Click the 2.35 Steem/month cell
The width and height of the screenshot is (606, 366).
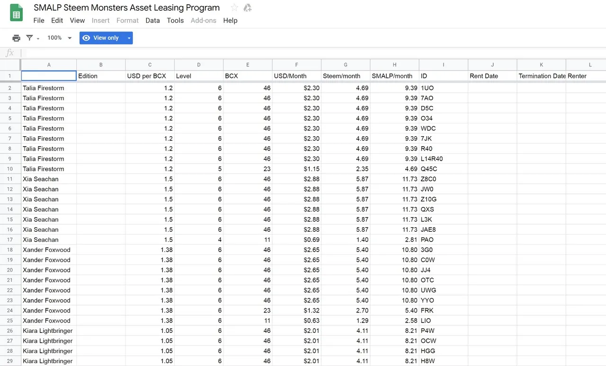[346, 169]
